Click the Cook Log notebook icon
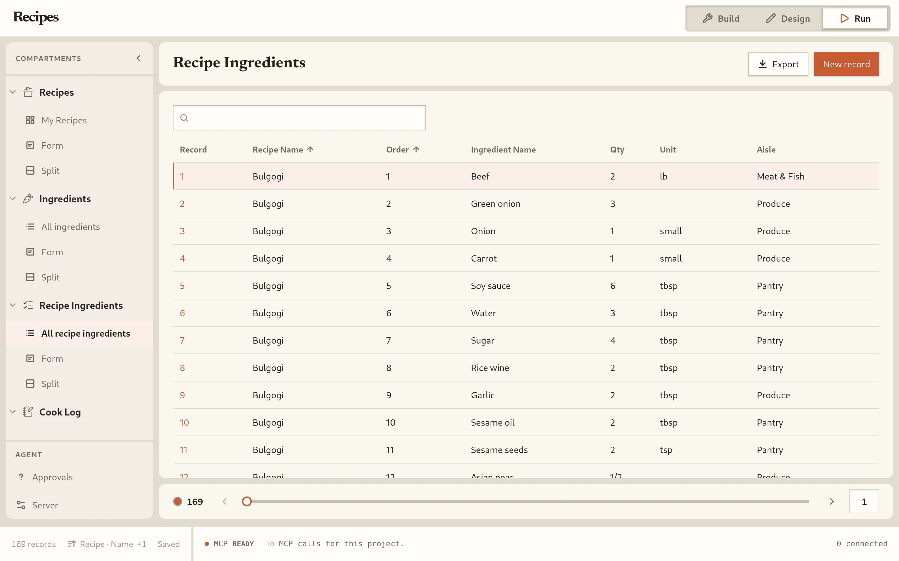 [28, 412]
